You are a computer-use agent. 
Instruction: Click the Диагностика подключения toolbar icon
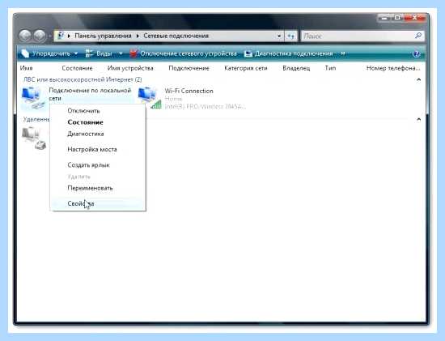(248, 53)
